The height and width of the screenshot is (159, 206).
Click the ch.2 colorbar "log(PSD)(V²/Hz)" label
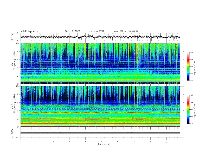click(x=195, y=111)
